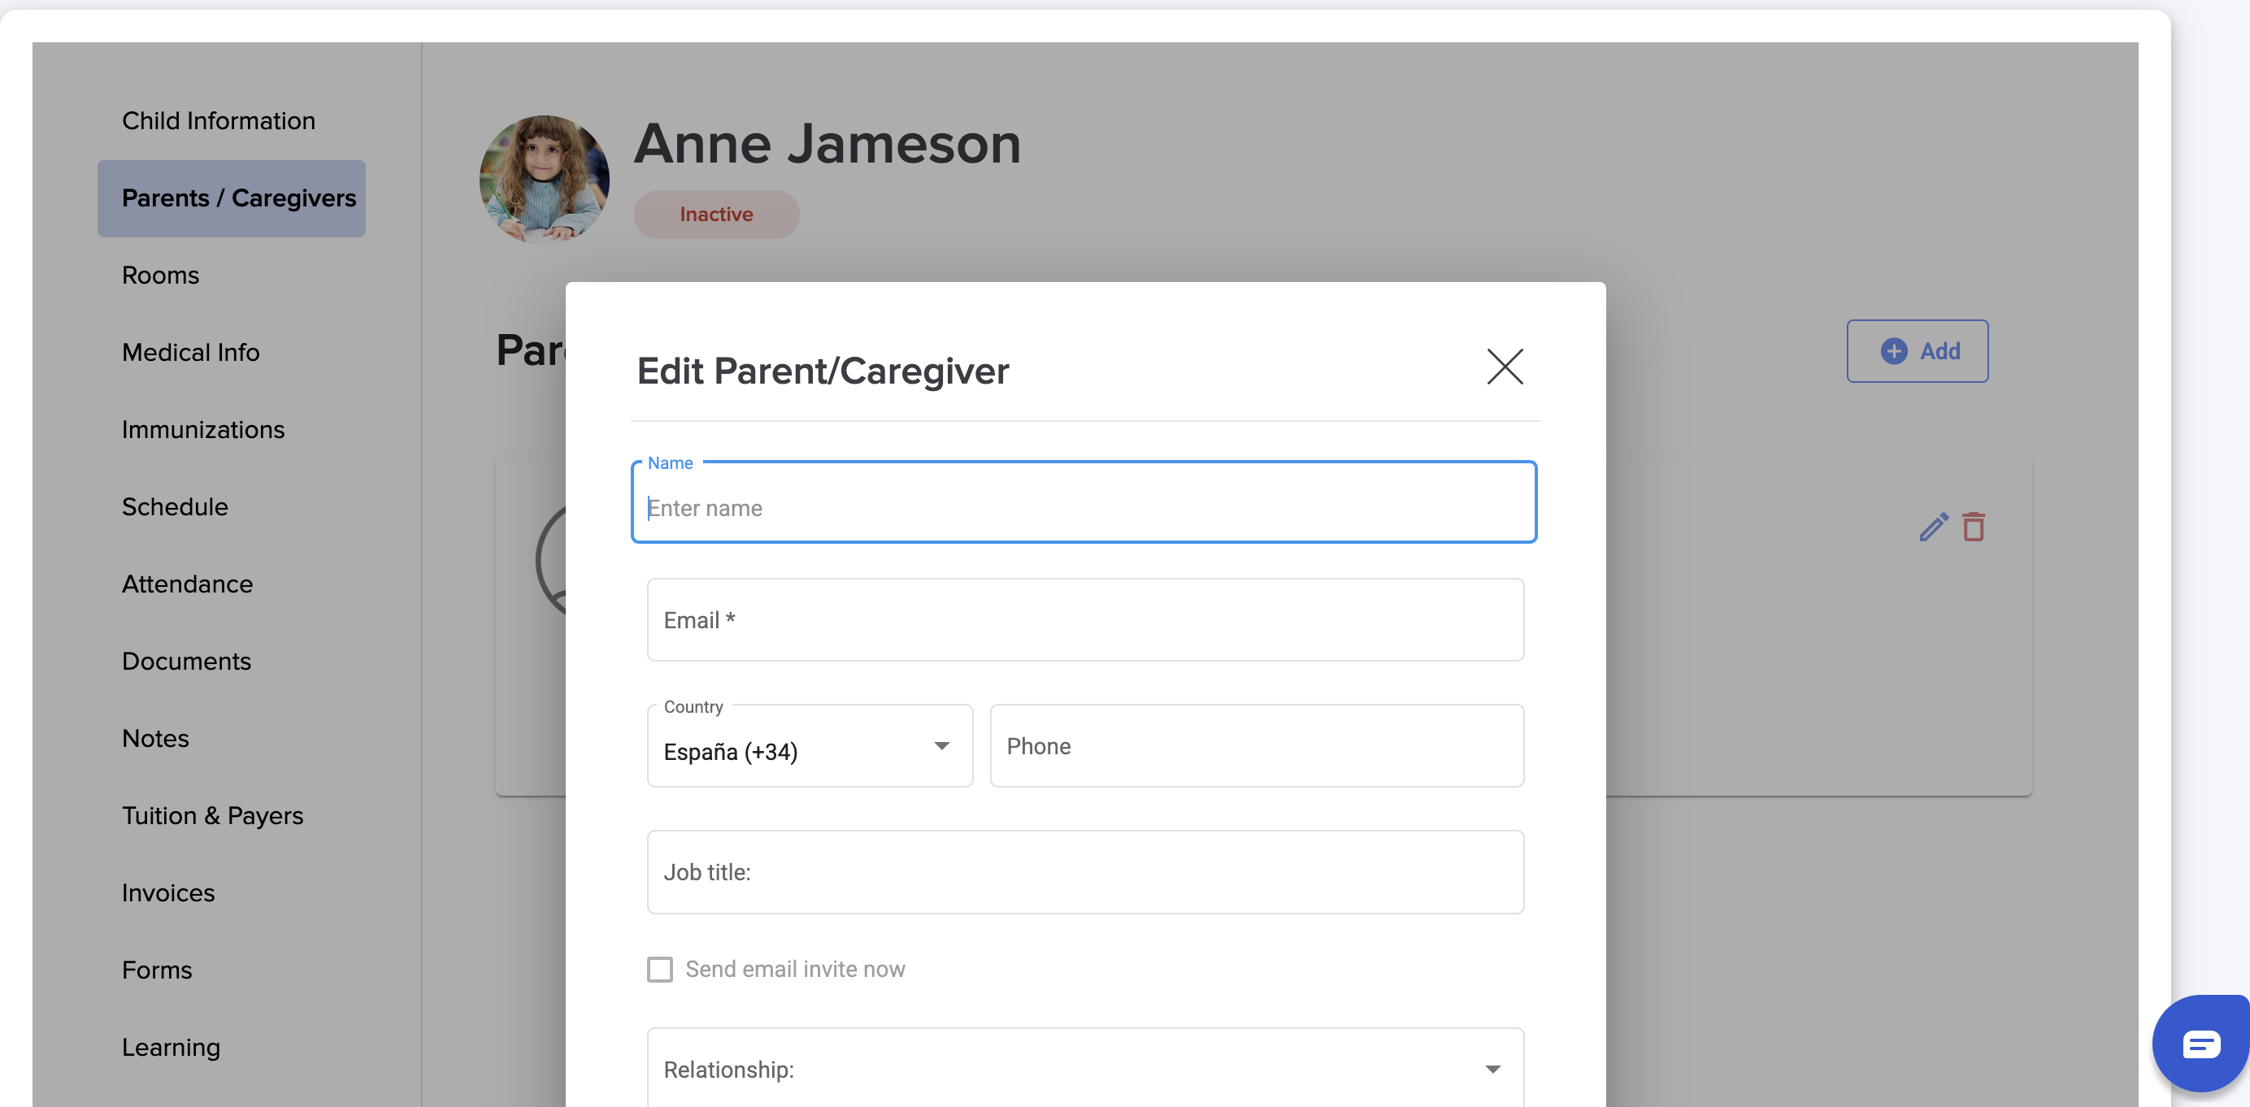2250x1107 pixels.
Task: Go to Medical Info section
Action: coord(190,352)
